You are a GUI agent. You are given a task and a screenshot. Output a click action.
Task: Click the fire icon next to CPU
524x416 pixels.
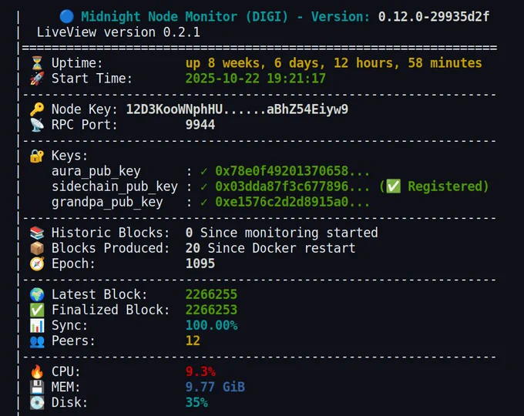37,371
